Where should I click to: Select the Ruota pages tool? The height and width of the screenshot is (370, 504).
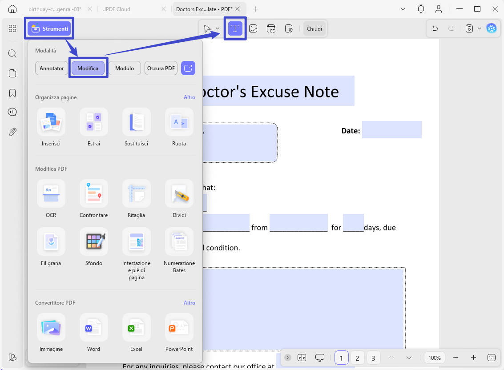point(179,127)
